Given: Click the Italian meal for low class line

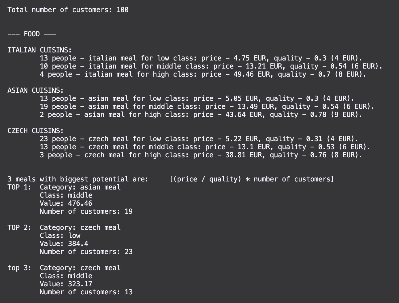Looking at the screenshot, I should (x=201, y=58).
